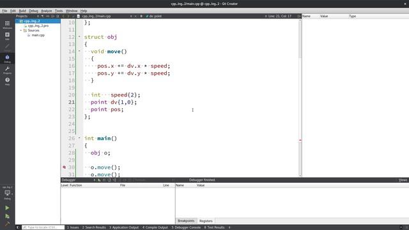Image resolution: width=409 pixels, height=230 pixels.
Task: Close the Projects side panel
Action: (58, 16)
